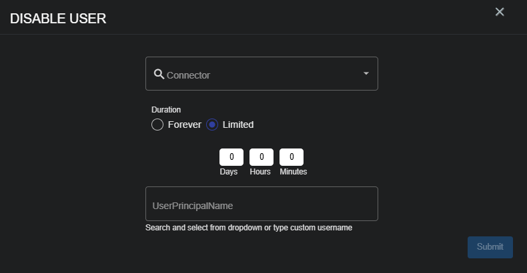Click the DISABLE USER dialog title
Screen dimensions: 527x273
(58, 19)
